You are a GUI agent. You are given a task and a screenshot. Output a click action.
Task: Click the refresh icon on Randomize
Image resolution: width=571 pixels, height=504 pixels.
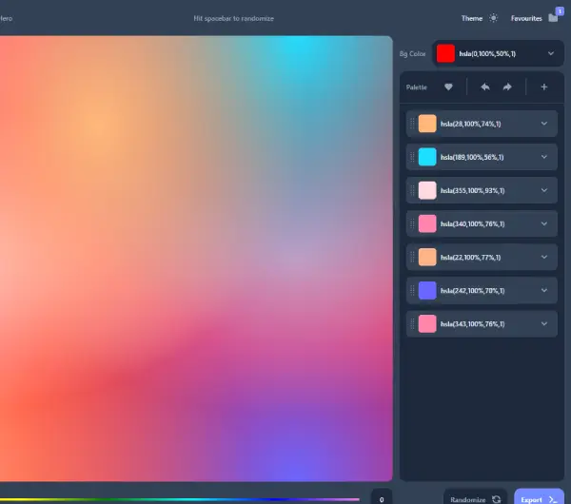point(496,498)
